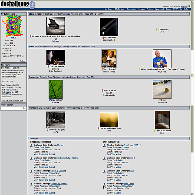Click inside the Image Search text field

[x=11, y=108]
